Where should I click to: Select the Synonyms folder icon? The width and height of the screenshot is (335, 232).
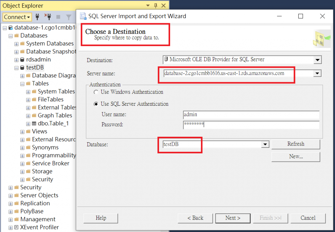pos(28,147)
